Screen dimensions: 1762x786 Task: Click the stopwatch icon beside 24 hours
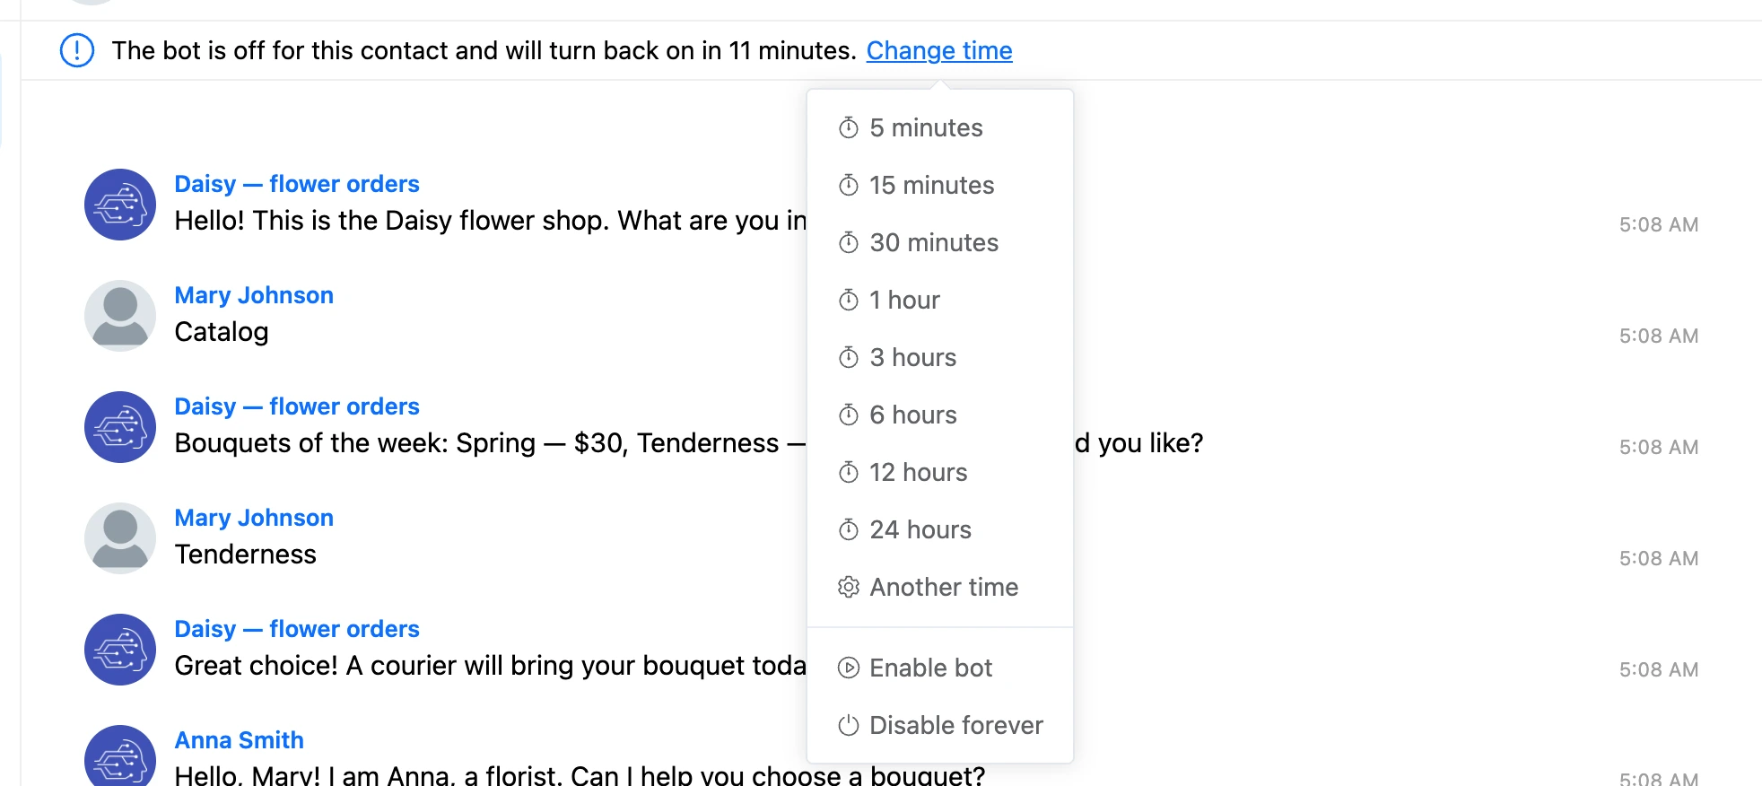(x=848, y=529)
